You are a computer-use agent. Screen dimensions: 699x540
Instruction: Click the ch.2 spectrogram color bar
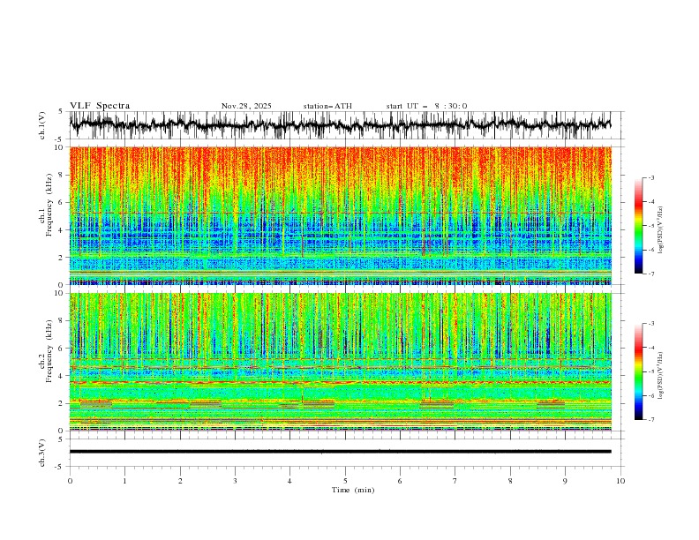click(x=639, y=371)
